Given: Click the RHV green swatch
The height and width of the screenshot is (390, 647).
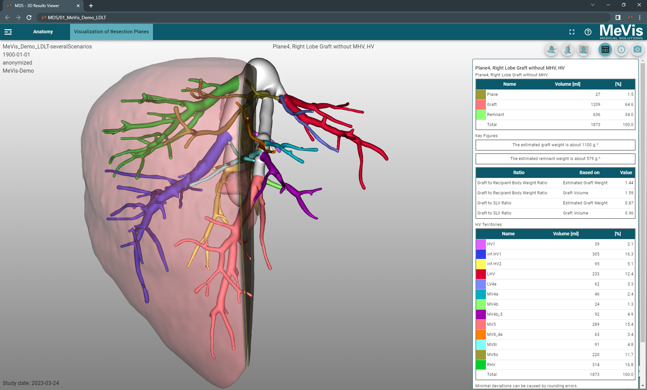Looking at the screenshot, I should click(x=481, y=365).
